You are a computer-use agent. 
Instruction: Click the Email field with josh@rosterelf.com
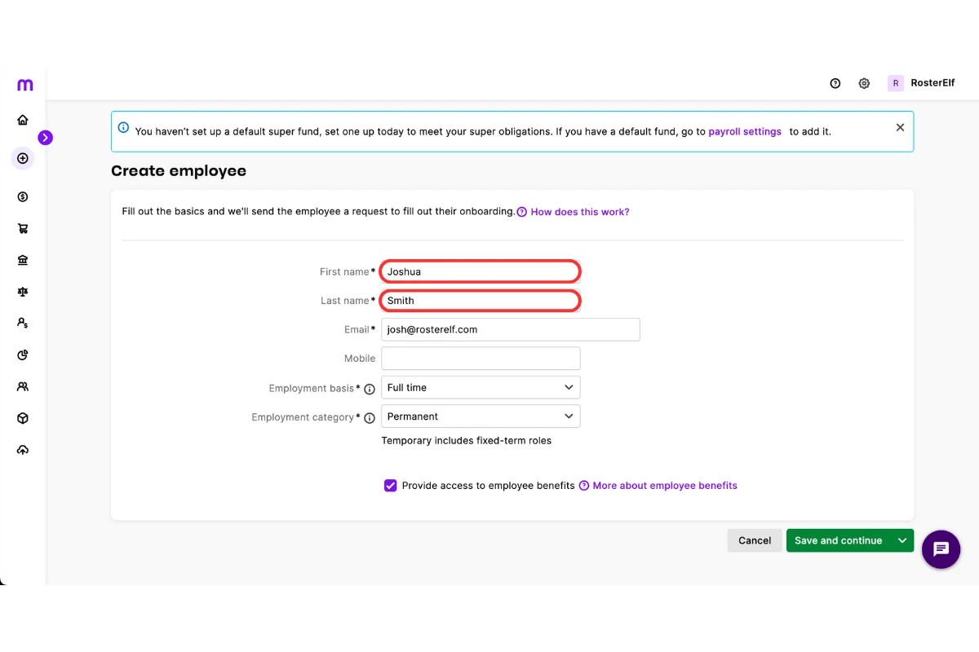[511, 329]
